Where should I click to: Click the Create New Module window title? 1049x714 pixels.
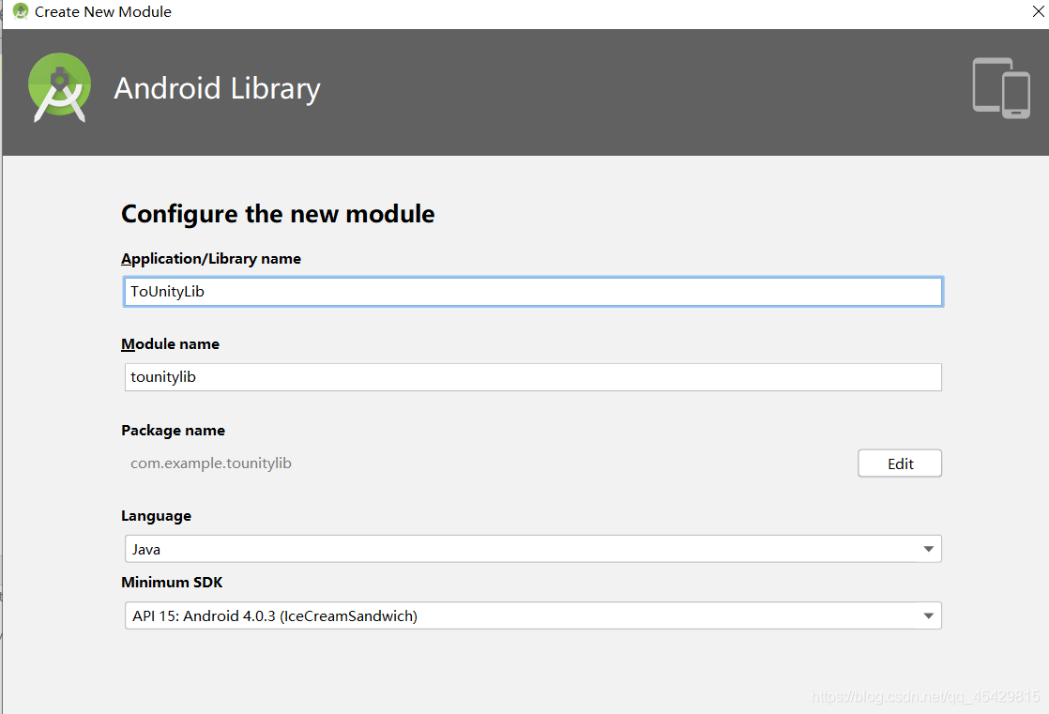point(103,12)
